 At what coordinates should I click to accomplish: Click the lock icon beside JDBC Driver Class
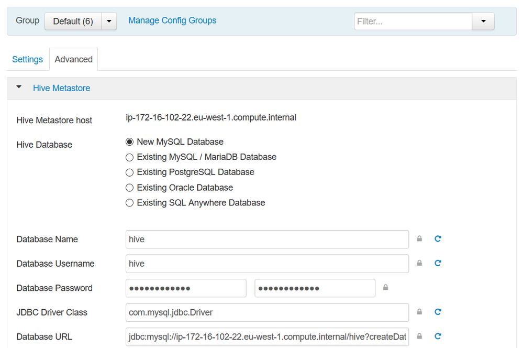tap(419, 312)
